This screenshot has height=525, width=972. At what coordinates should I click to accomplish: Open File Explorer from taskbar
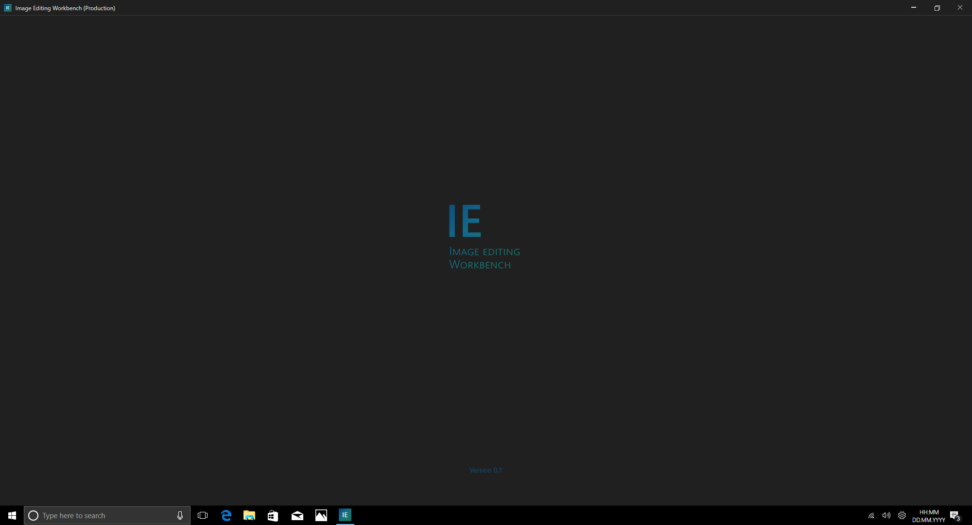tap(249, 515)
